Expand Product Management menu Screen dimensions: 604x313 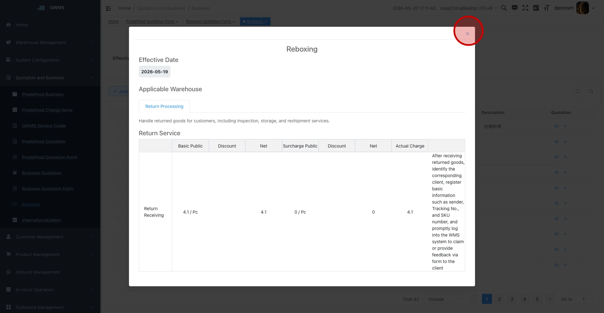pyautogui.click(x=50, y=254)
